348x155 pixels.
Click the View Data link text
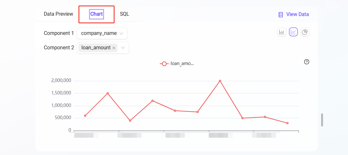[x=297, y=14]
